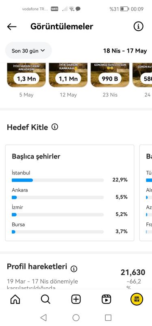Expand the Son 30 gün dropdown

(28, 51)
